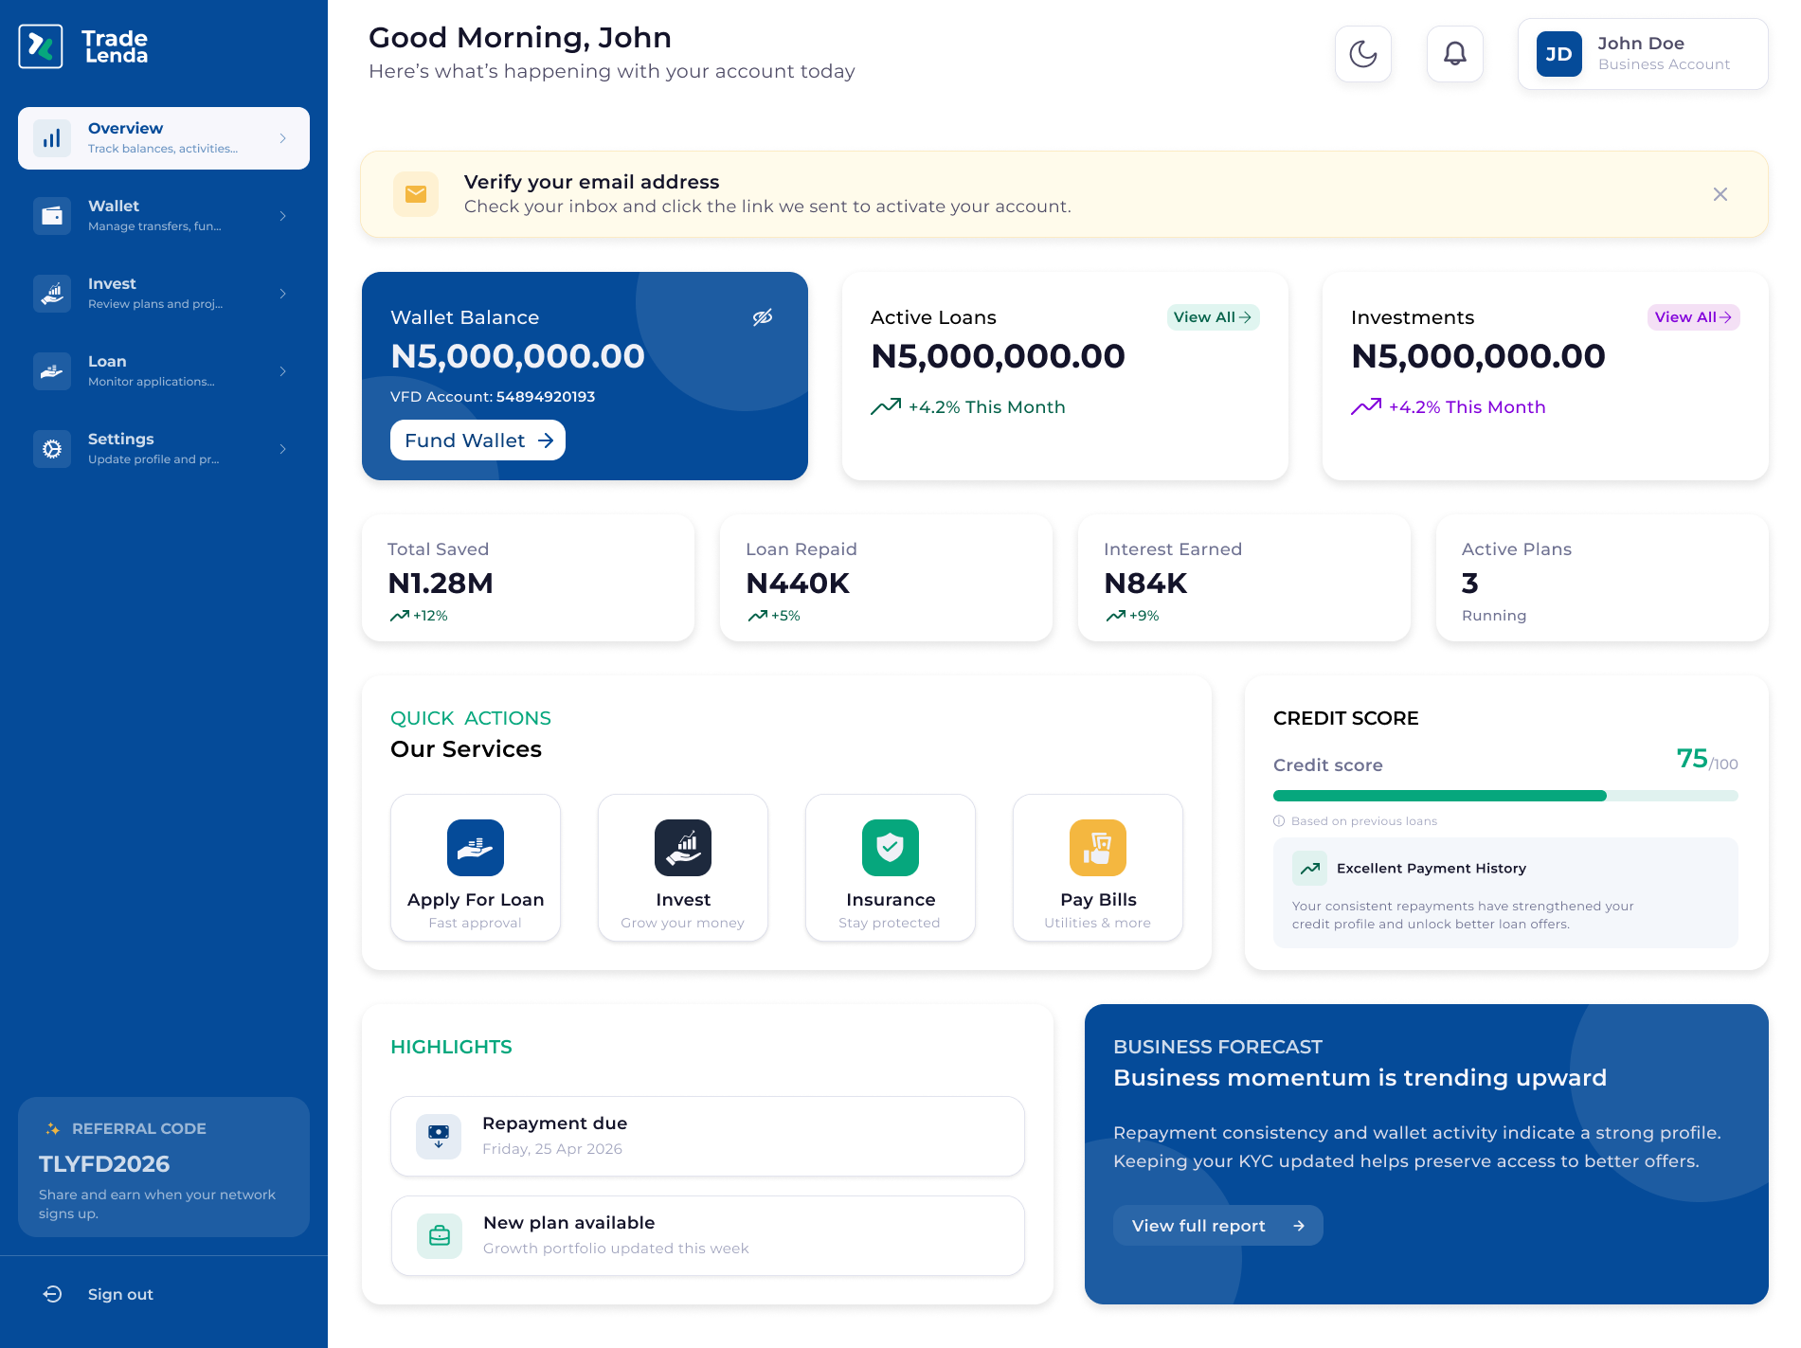This screenshot has width=1801, height=1348.
Task: Click the Interest Earned N84K value
Action: point(1145,584)
